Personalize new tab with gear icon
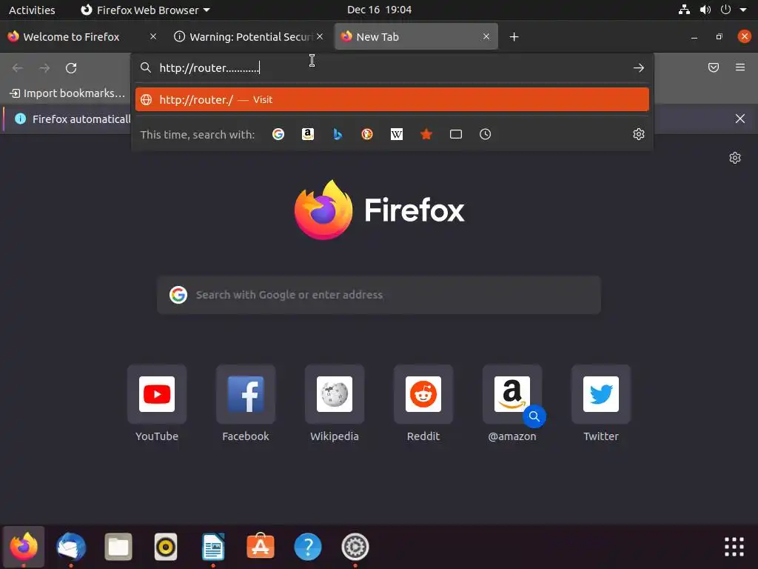 pyautogui.click(x=735, y=158)
